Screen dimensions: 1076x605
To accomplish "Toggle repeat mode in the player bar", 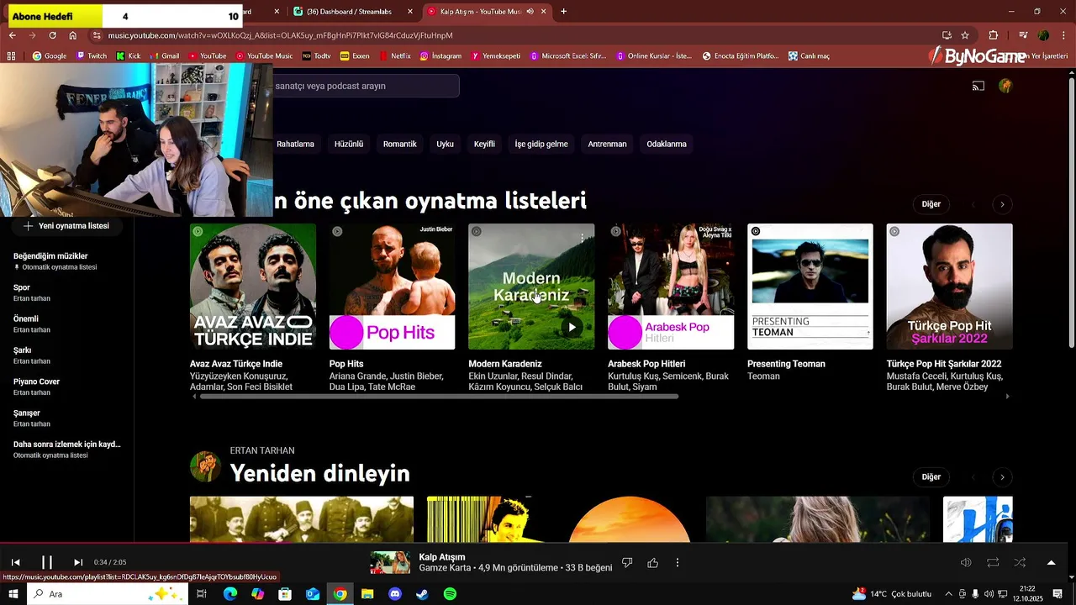I will (x=993, y=562).
